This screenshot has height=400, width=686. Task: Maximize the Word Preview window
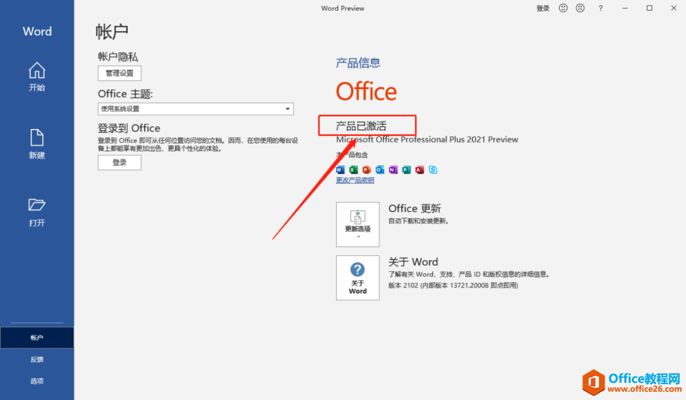point(649,8)
